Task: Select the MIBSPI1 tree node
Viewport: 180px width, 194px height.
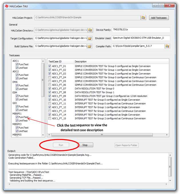Action: [17, 114]
